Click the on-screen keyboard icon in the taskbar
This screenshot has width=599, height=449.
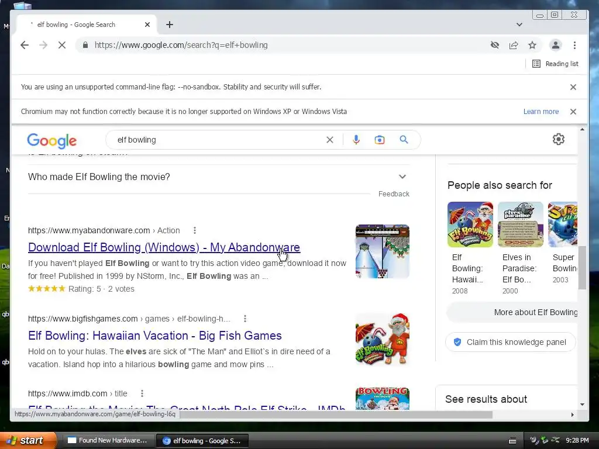pos(512,441)
